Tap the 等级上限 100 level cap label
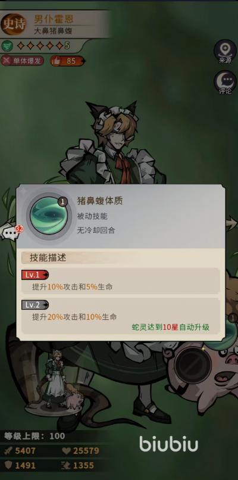Screen dimensions: 238x480 [x=35, y=436]
